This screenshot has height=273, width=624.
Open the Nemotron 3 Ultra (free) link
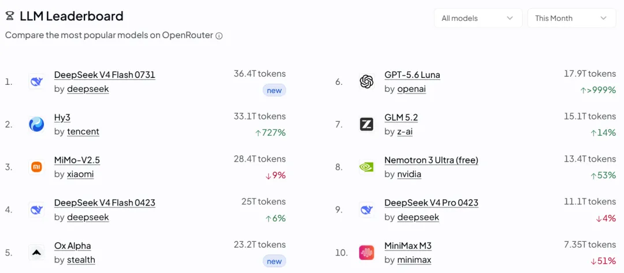coord(432,160)
